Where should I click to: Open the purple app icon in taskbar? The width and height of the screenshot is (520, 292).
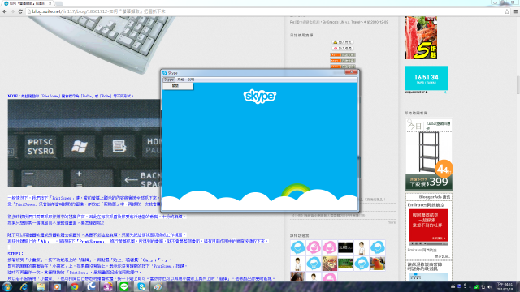pos(108,286)
